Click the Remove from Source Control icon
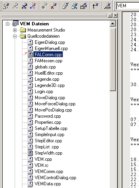Screen dimensions: 139x188 tap(54, 6)
